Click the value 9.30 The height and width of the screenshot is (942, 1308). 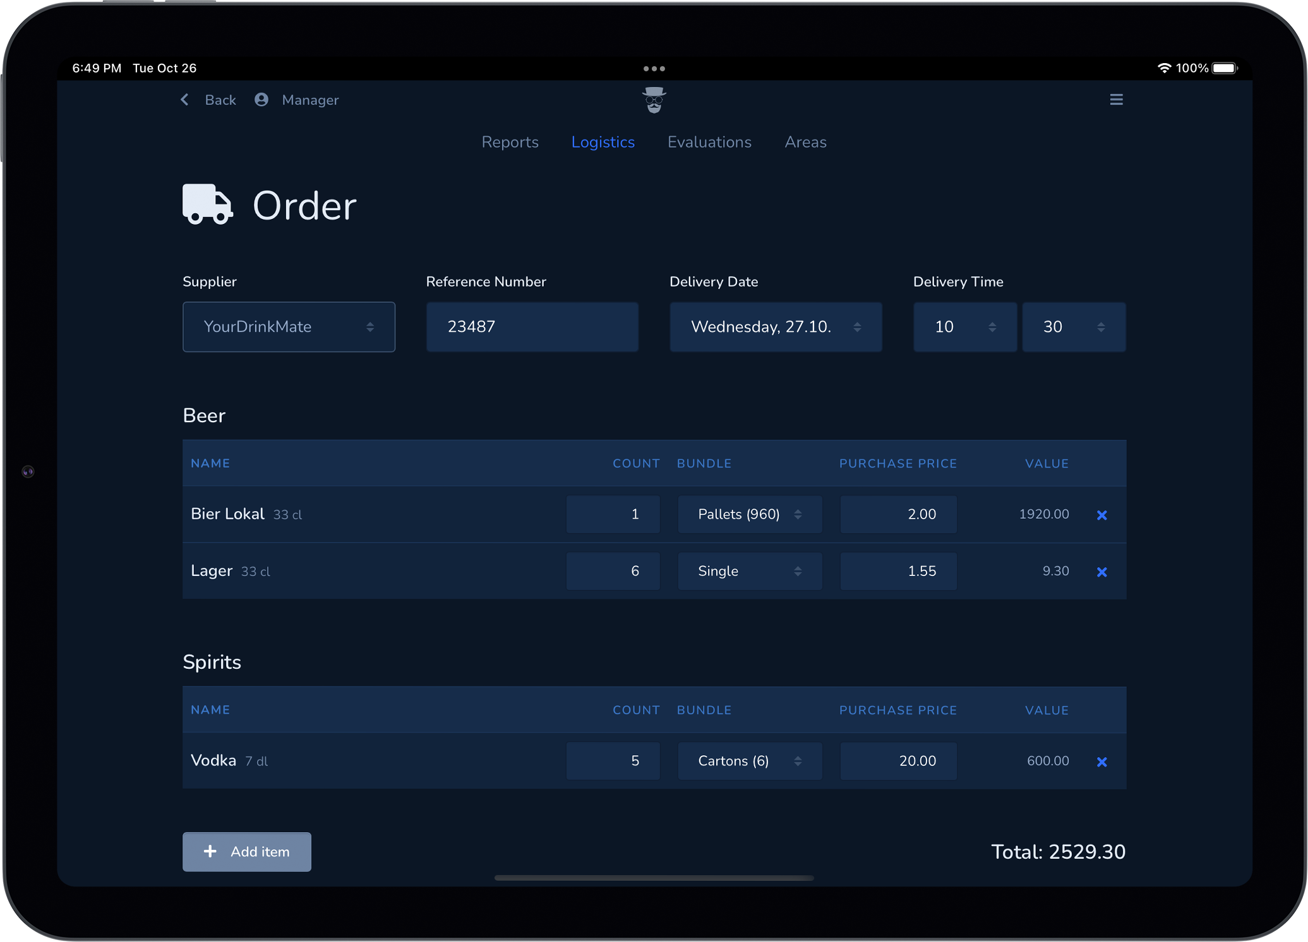tap(1055, 571)
